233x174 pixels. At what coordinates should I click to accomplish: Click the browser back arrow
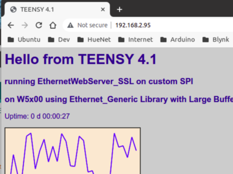point(11,25)
